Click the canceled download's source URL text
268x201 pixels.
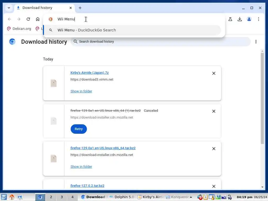pyautogui.click(x=102, y=118)
